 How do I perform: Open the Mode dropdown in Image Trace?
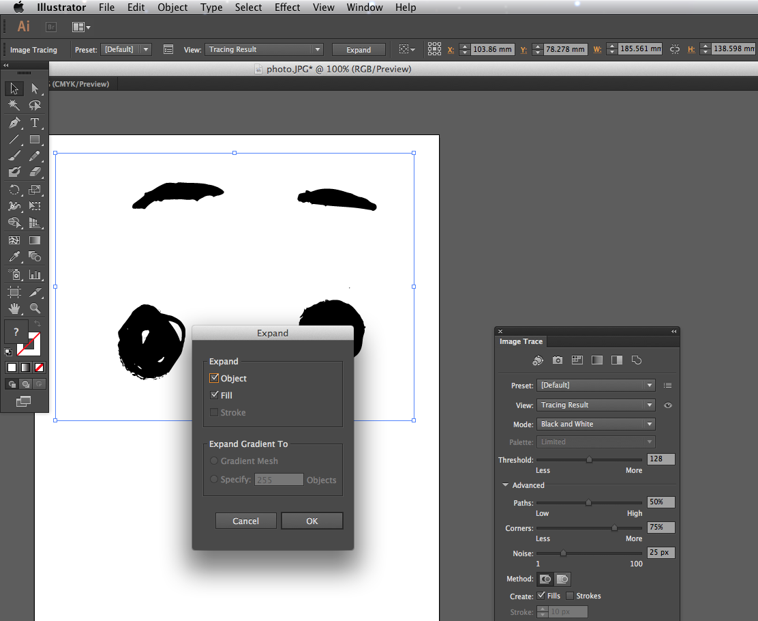coord(595,424)
